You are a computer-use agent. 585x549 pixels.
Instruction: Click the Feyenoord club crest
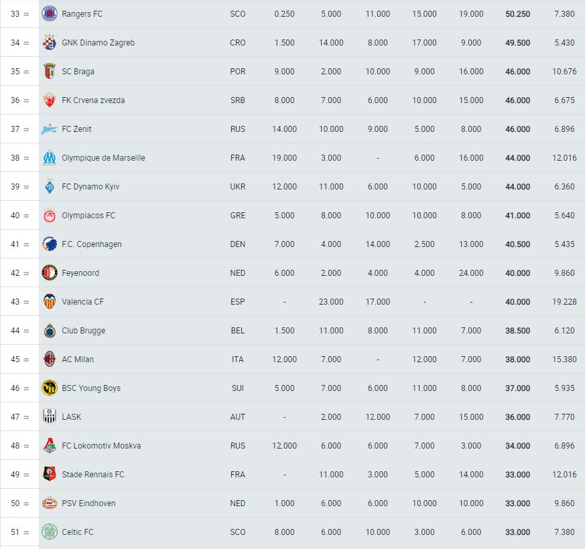point(49,272)
